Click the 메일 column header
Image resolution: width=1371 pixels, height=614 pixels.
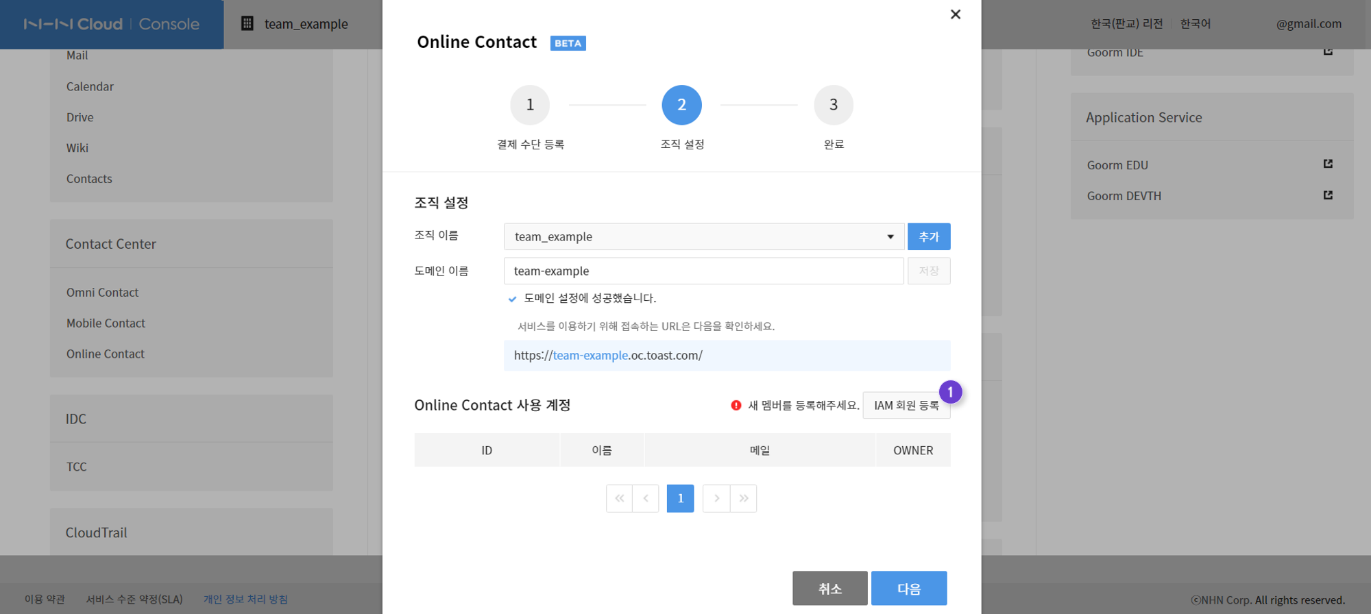760,450
